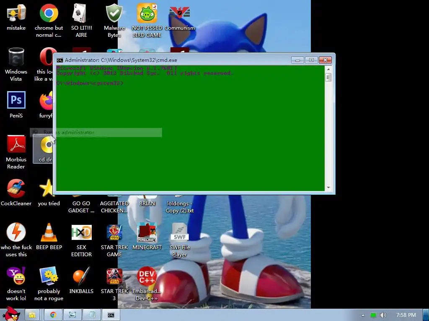
Task: Close the Administrator cmd.exe window
Action: click(325, 60)
